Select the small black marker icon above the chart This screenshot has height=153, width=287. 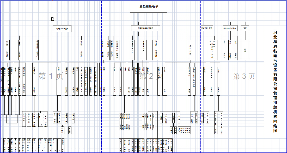point(52,19)
